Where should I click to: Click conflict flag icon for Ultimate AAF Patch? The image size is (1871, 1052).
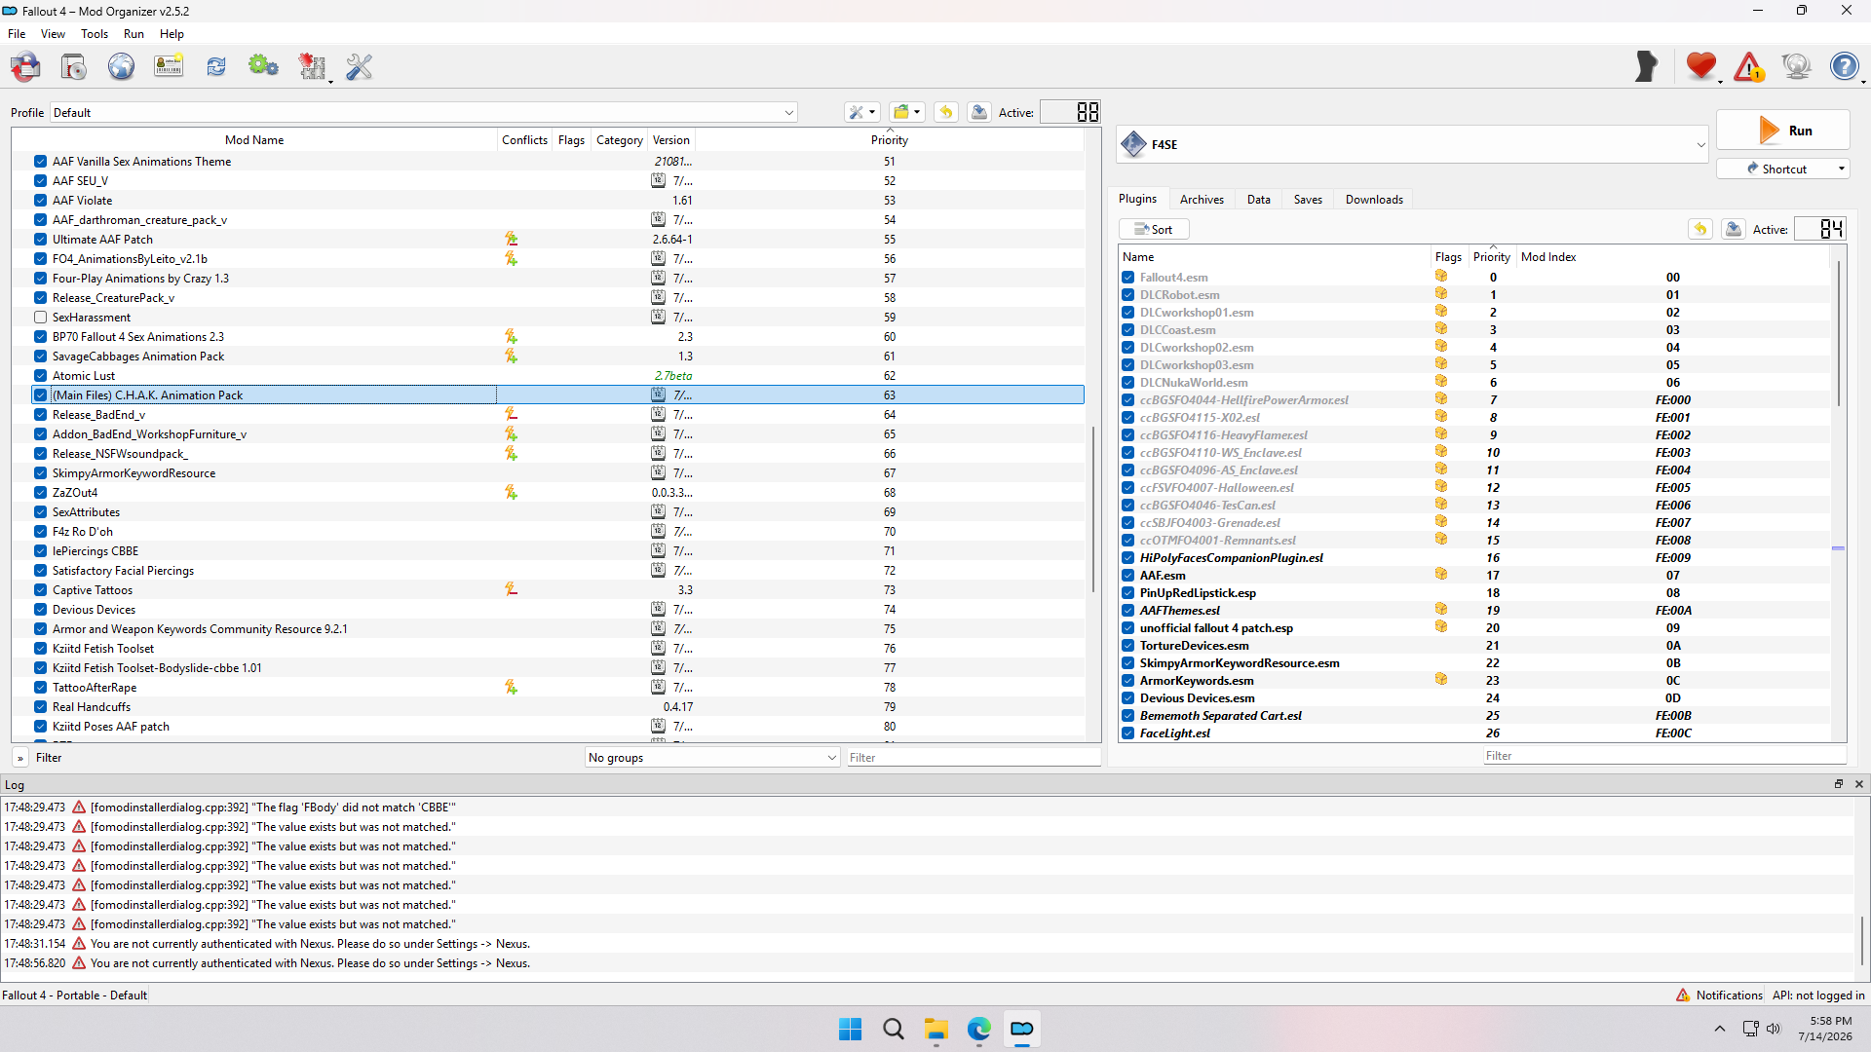511,239
